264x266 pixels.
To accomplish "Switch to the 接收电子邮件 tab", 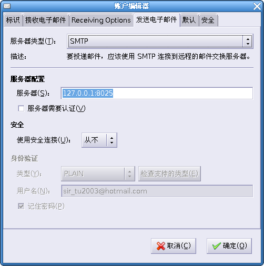I will [x=46, y=20].
